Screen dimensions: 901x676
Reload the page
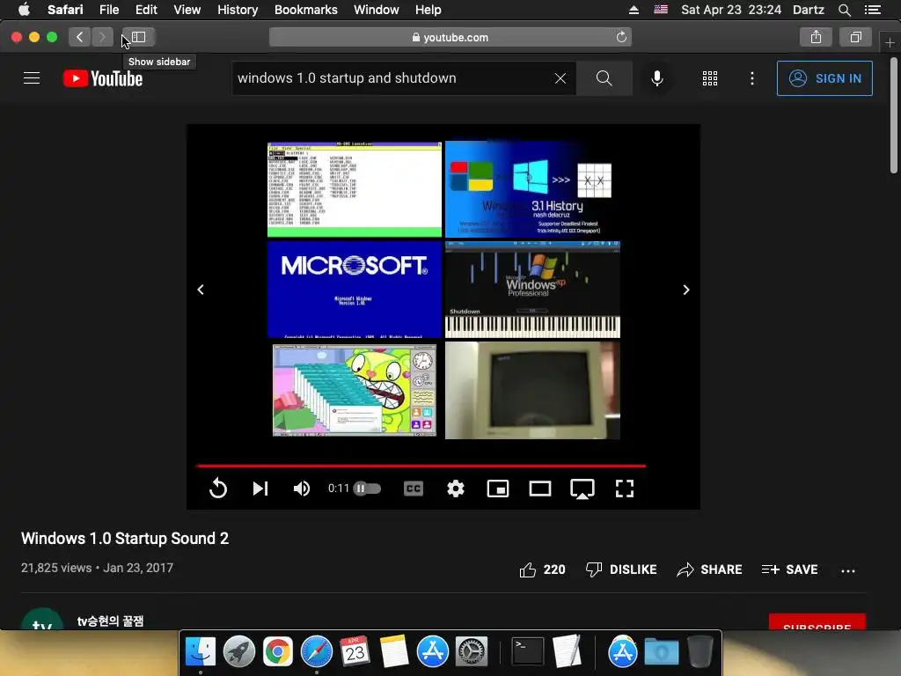(x=621, y=37)
